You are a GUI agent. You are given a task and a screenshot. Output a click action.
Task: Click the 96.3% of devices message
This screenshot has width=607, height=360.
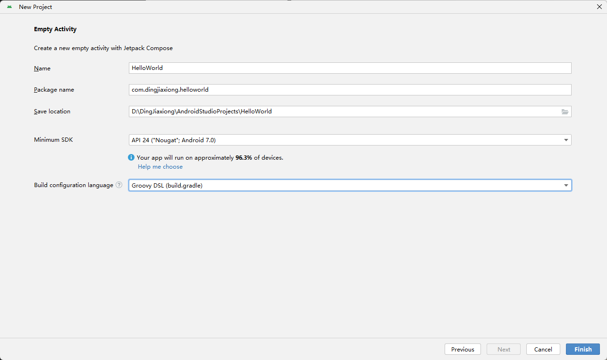click(x=210, y=158)
